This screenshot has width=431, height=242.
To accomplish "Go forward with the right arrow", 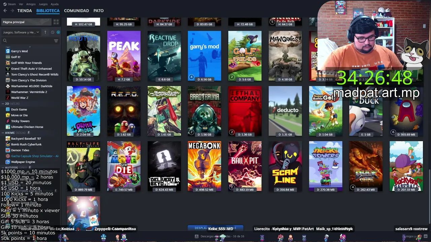I will (x=12, y=11).
